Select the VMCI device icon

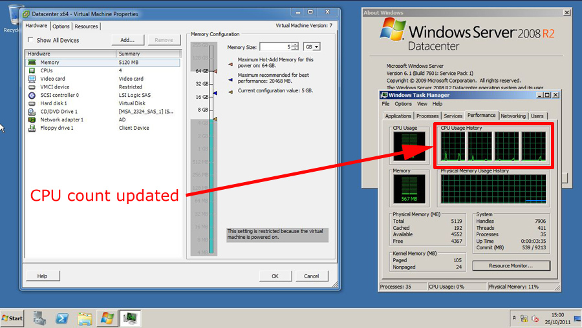pos(32,87)
